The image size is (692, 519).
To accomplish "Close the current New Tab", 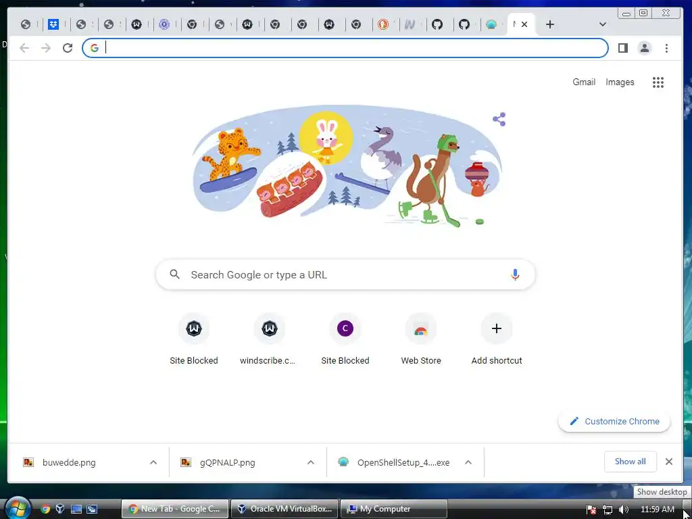I will click(524, 24).
